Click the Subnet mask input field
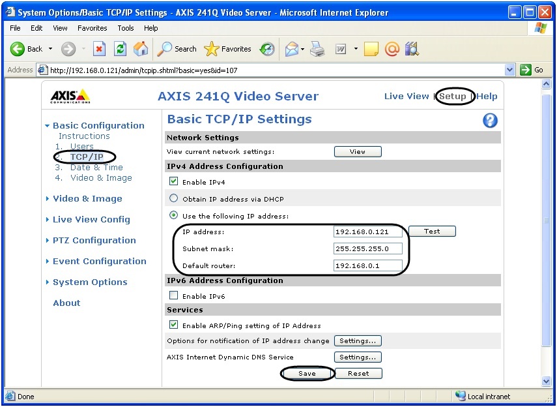The image size is (557, 407). coord(367,249)
